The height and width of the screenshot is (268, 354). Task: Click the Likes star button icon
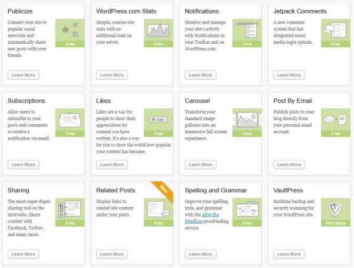tap(159, 120)
